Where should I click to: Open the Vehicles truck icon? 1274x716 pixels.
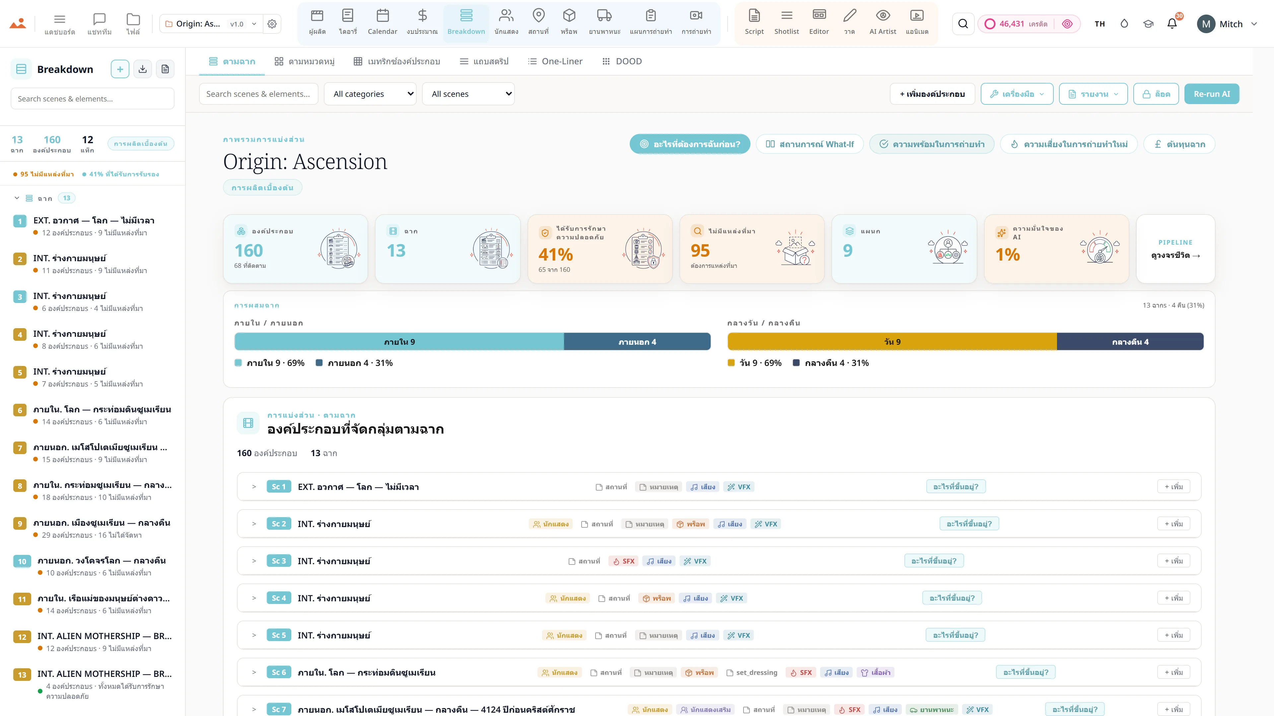point(604,22)
